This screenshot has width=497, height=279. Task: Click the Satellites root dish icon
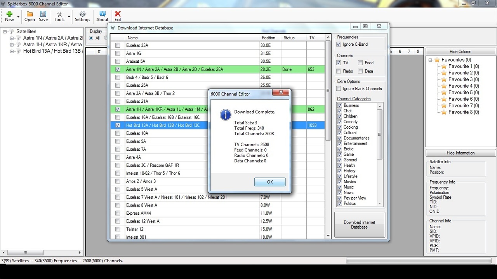(x=12, y=31)
